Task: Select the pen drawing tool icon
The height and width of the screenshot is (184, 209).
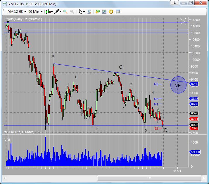Action: point(57,12)
